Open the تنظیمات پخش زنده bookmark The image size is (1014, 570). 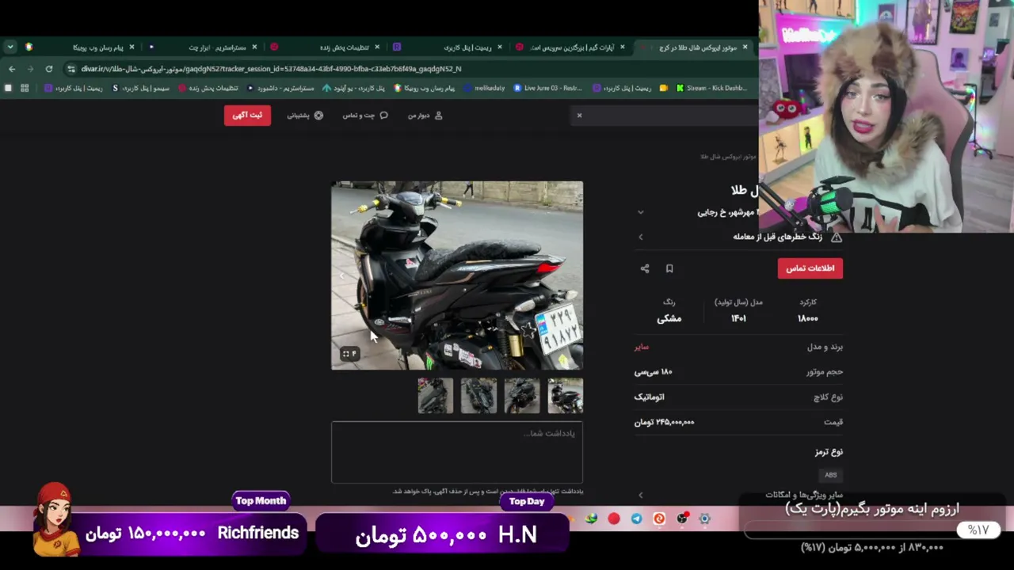pyautogui.click(x=208, y=88)
